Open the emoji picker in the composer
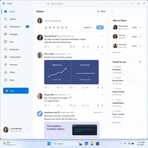The image size is (148, 148). tap(58, 27)
